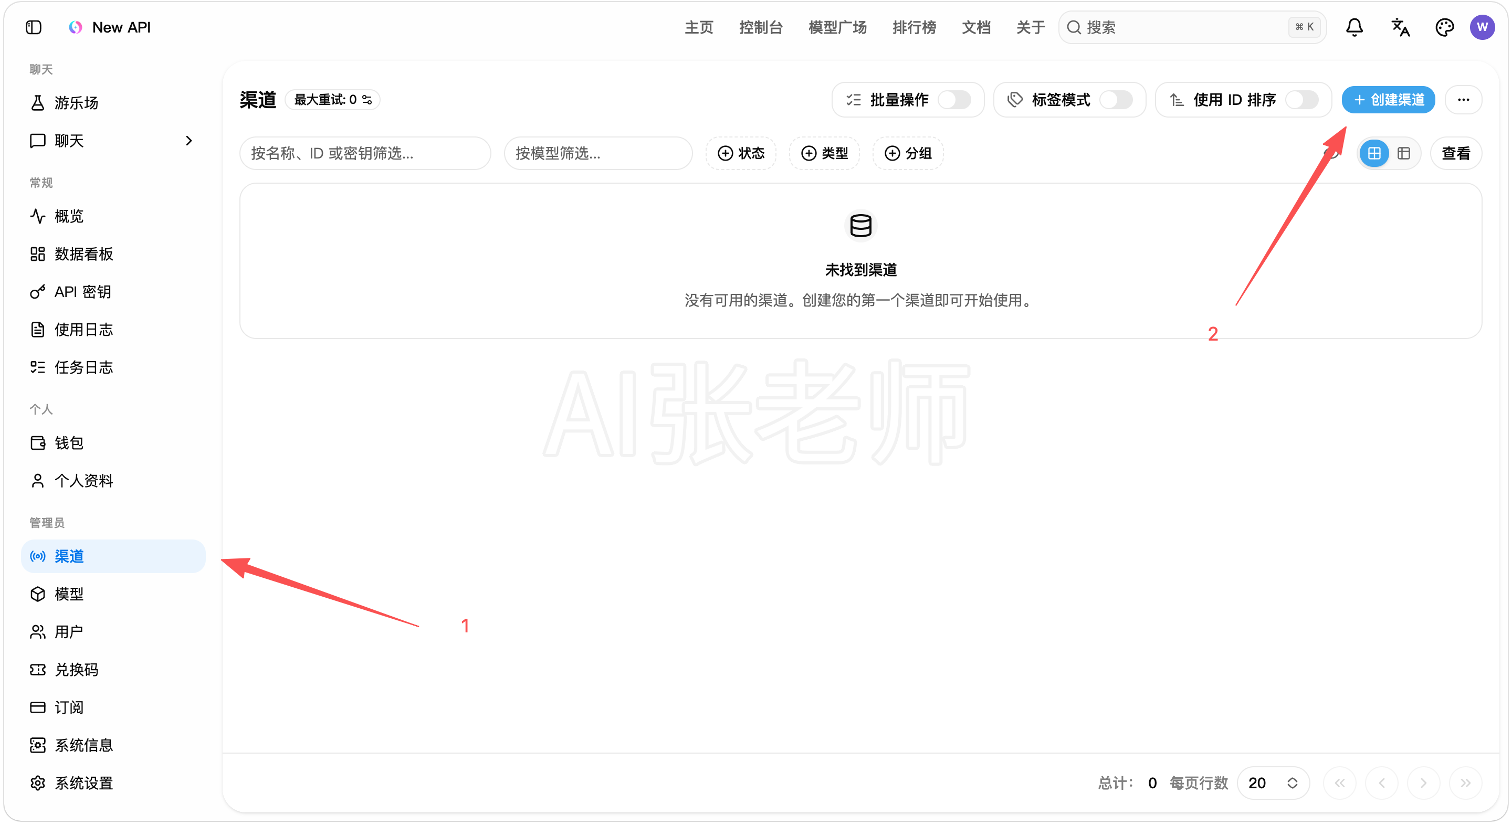
Task: Switch to the table view
Action: pyautogui.click(x=1403, y=154)
